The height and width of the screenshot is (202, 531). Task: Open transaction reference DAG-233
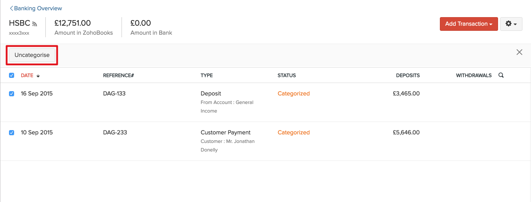pyautogui.click(x=115, y=132)
